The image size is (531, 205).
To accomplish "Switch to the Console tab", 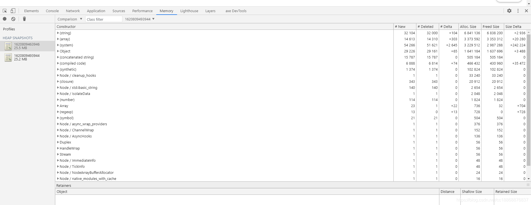I will point(52,11).
